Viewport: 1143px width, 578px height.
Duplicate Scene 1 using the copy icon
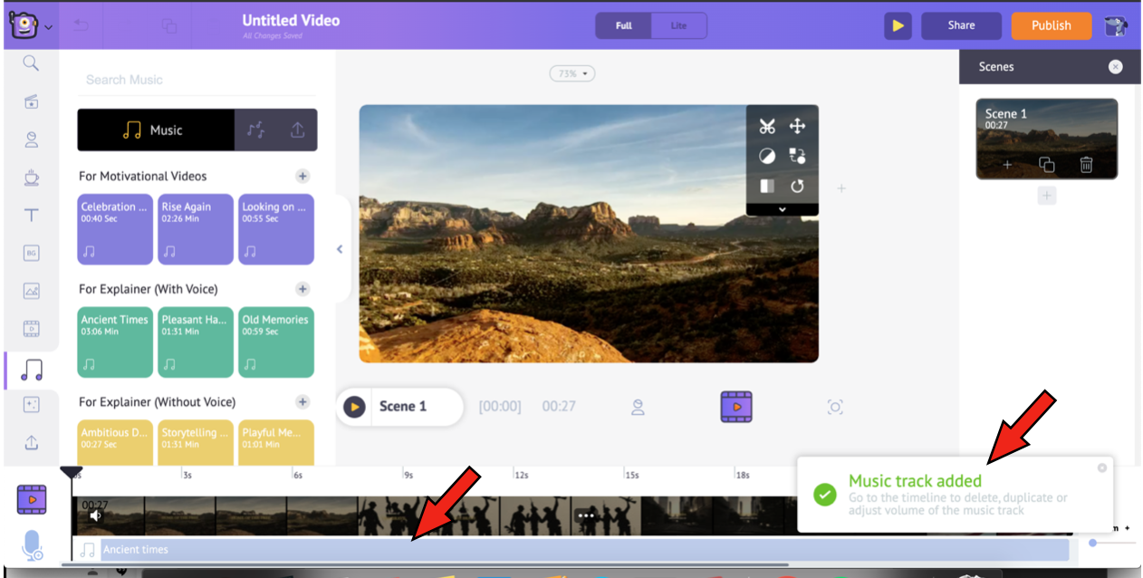click(1046, 165)
